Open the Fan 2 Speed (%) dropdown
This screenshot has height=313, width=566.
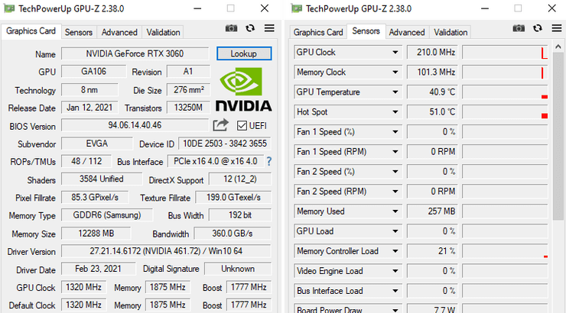tap(395, 172)
